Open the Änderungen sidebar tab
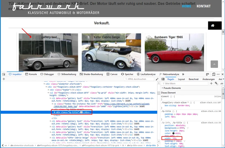Screen dimensions: 225x148 click(208, 79)
